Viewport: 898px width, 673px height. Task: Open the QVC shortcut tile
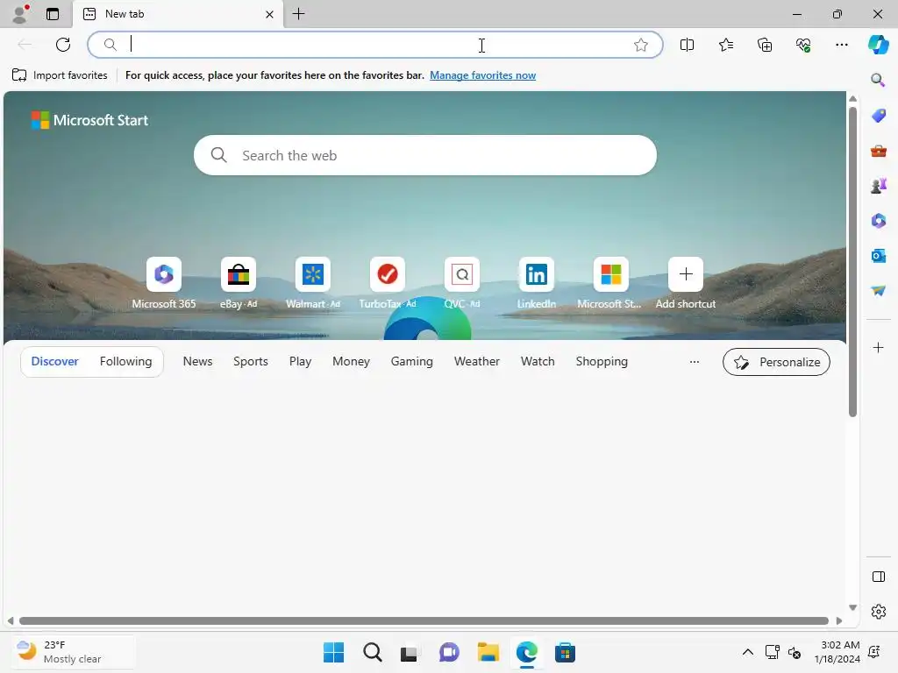click(461, 283)
